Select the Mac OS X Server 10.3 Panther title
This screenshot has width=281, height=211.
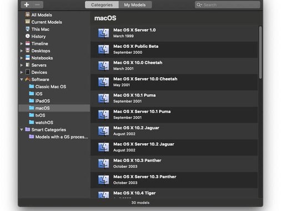[x=145, y=177]
